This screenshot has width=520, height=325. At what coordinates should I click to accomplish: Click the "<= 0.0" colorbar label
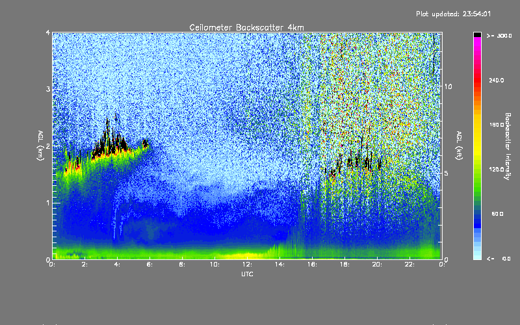pyautogui.click(x=499, y=258)
